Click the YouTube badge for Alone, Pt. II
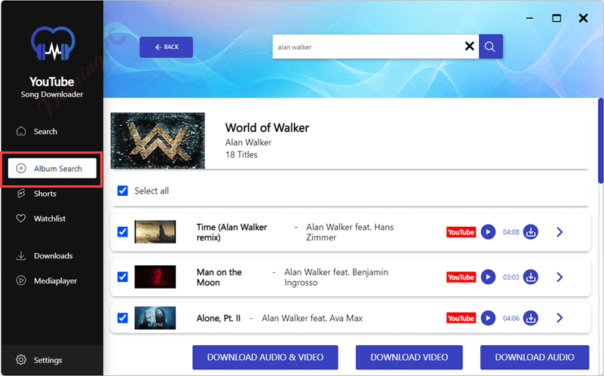Viewport: 604px width, 376px height. [461, 318]
